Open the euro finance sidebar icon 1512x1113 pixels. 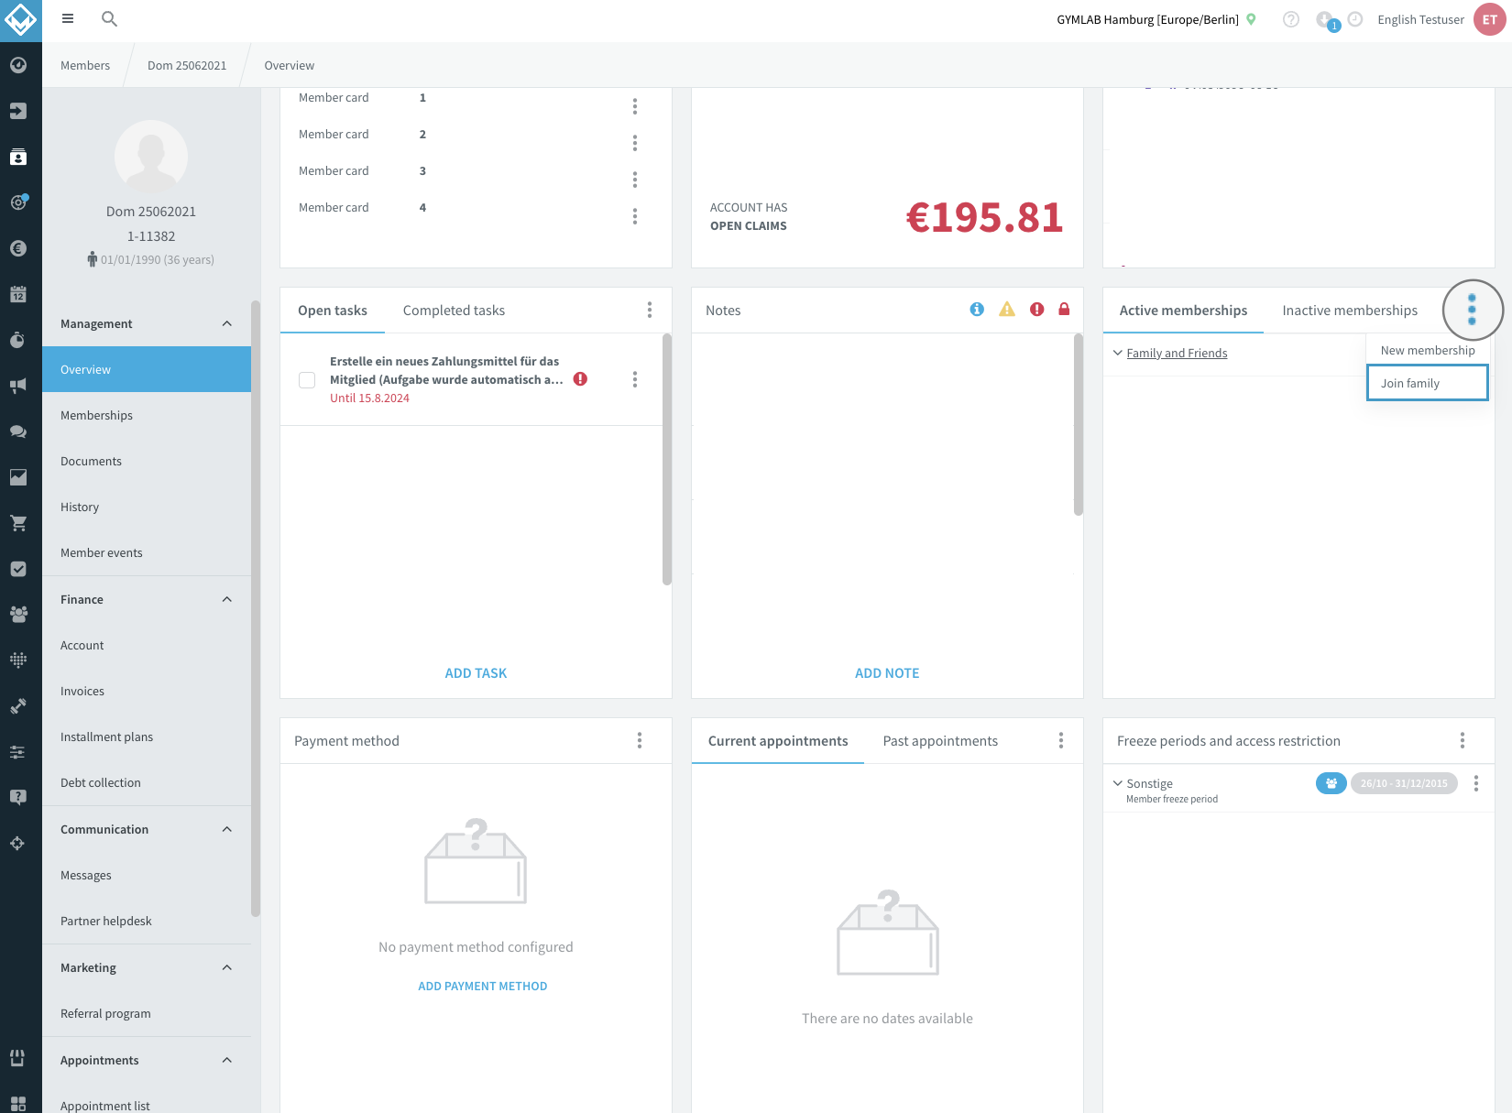tap(18, 248)
